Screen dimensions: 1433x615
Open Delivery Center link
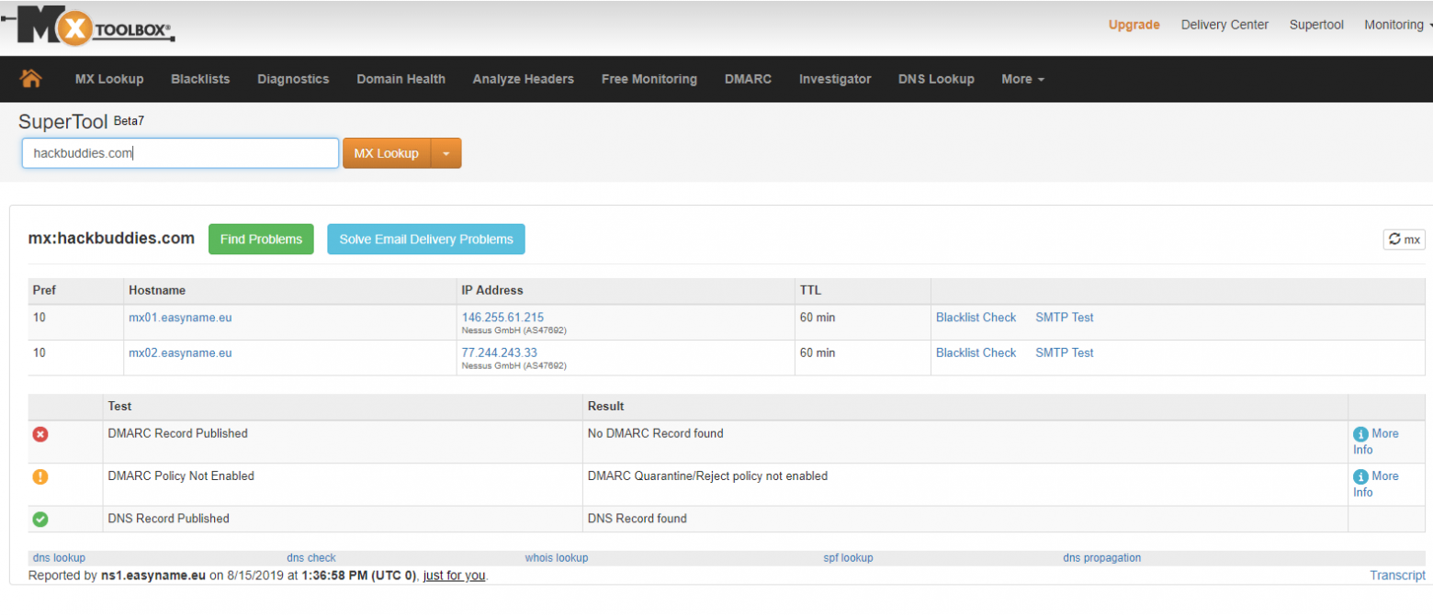pyautogui.click(x=1224, y=25)
